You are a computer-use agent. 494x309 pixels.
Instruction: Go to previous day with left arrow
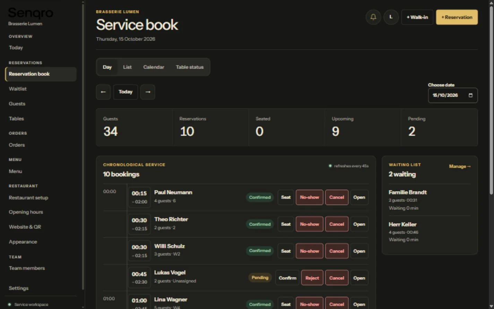click(x=103, y=92)
